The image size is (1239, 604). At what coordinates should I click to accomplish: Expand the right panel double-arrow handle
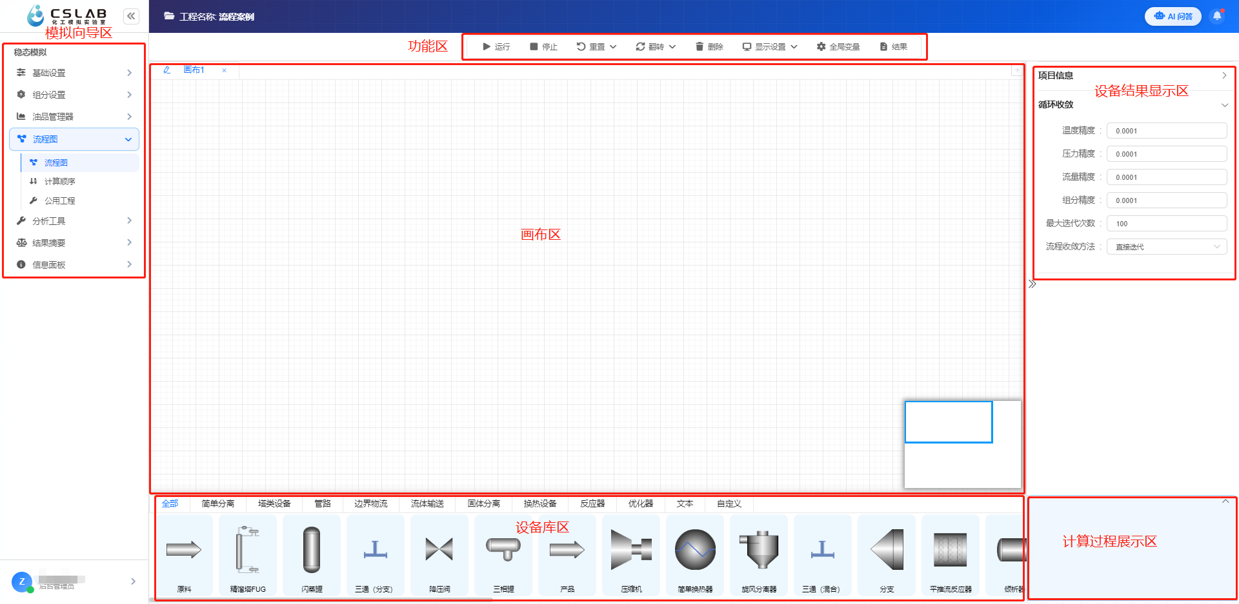pos(1032,284)
